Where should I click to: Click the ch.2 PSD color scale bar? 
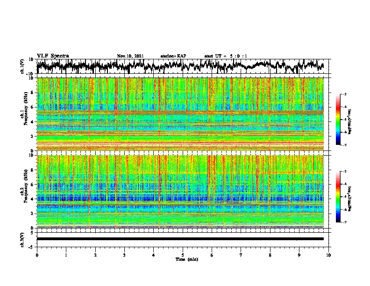(x=338, y=197)
